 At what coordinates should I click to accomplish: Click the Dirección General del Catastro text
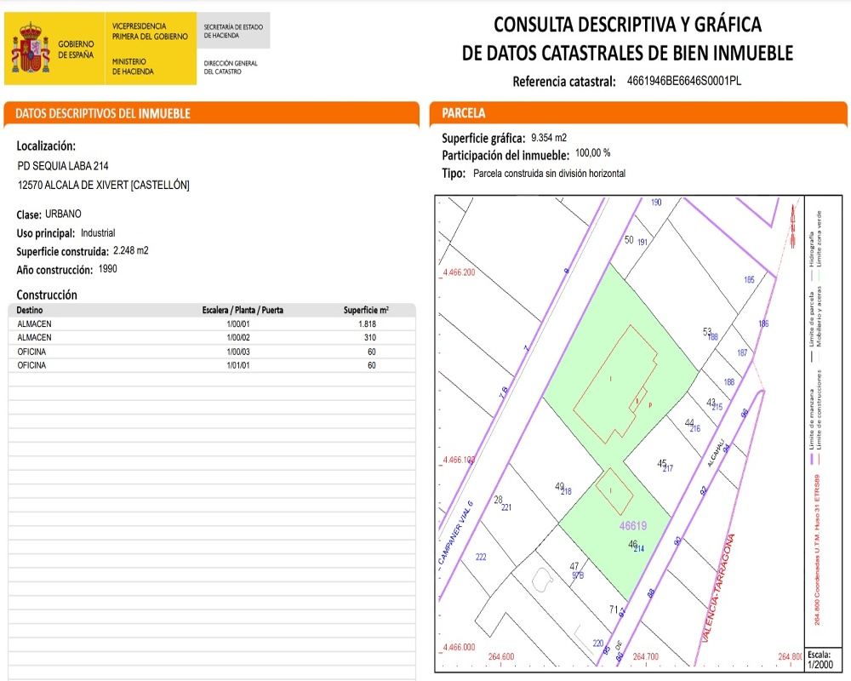[231, 67]
